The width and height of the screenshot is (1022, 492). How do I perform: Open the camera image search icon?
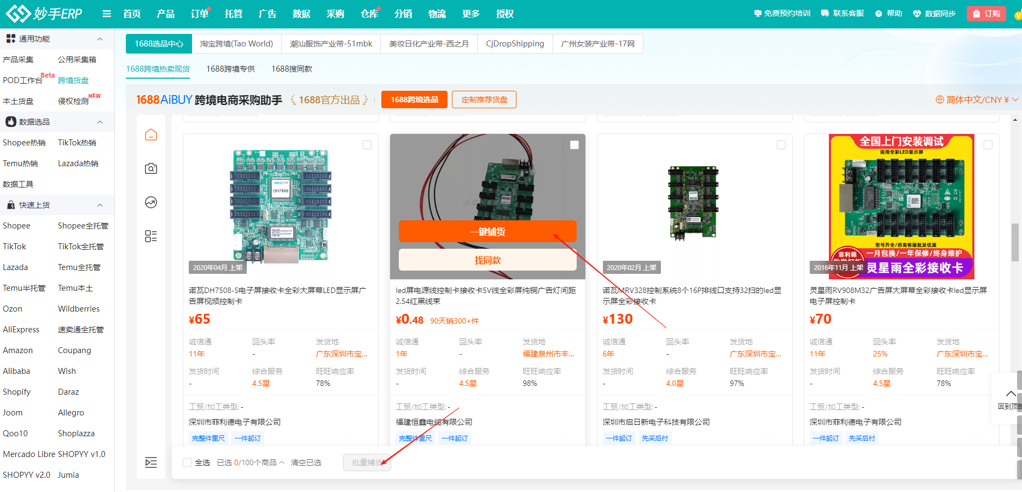pos(151,169)
